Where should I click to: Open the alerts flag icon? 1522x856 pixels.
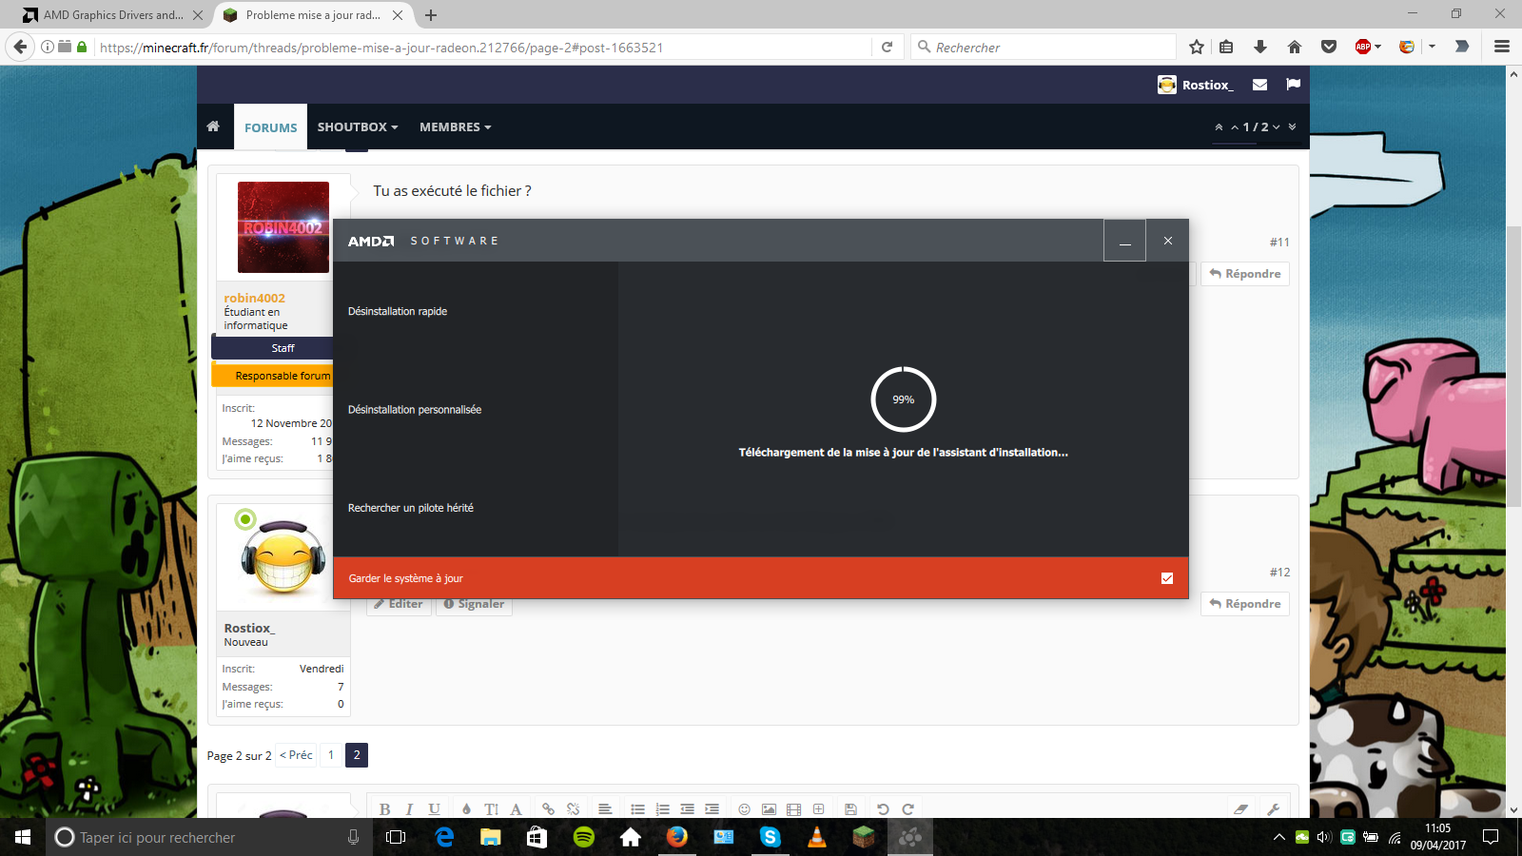(1293, 85)
